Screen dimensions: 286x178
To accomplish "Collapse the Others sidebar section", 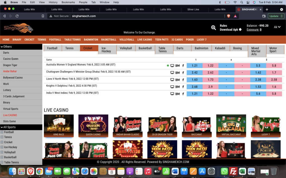I will [x=2, y=47].
